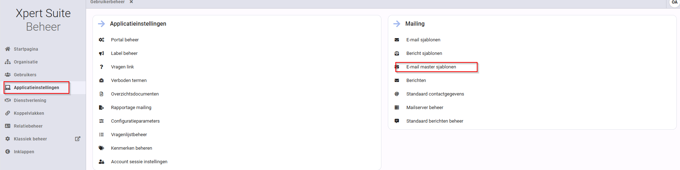Image resolution: width=680 pixels, height=170 pixels.
Task: Click the gears icon next to Portal beheer
Action: tap(101, 40)
